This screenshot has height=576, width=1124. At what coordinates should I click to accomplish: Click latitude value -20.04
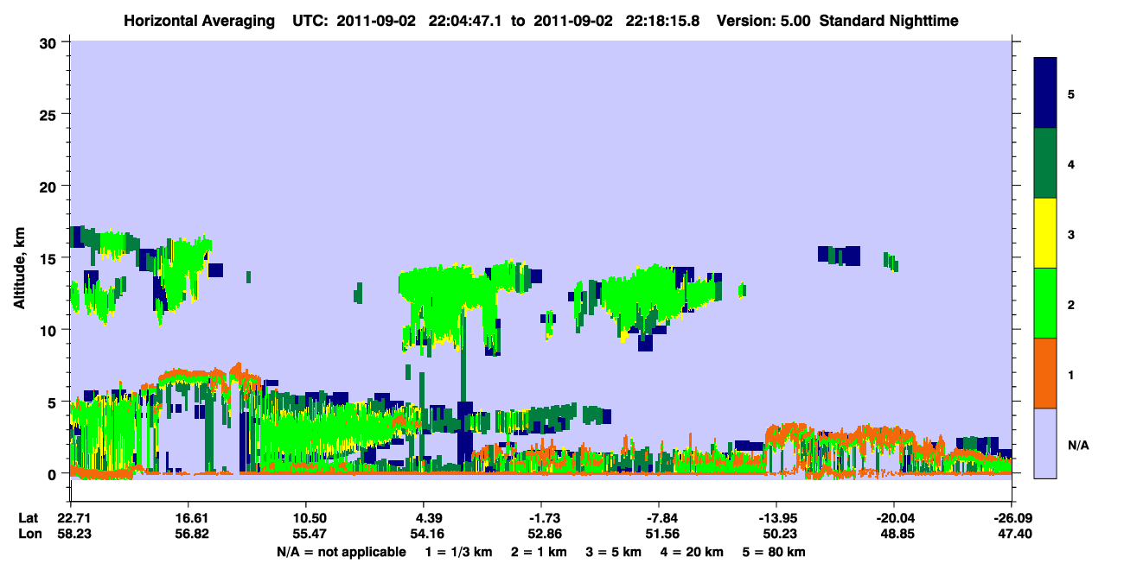pyautogui.click(x=894, y=518)
